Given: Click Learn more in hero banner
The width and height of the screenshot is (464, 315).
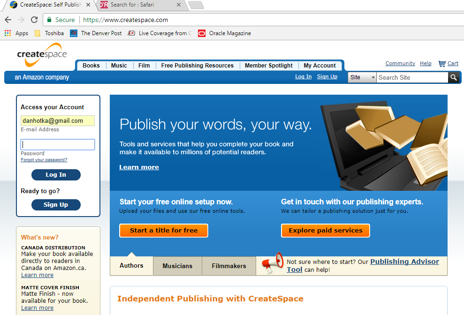Looking at the screenshot, I should [x=139, y=167].
